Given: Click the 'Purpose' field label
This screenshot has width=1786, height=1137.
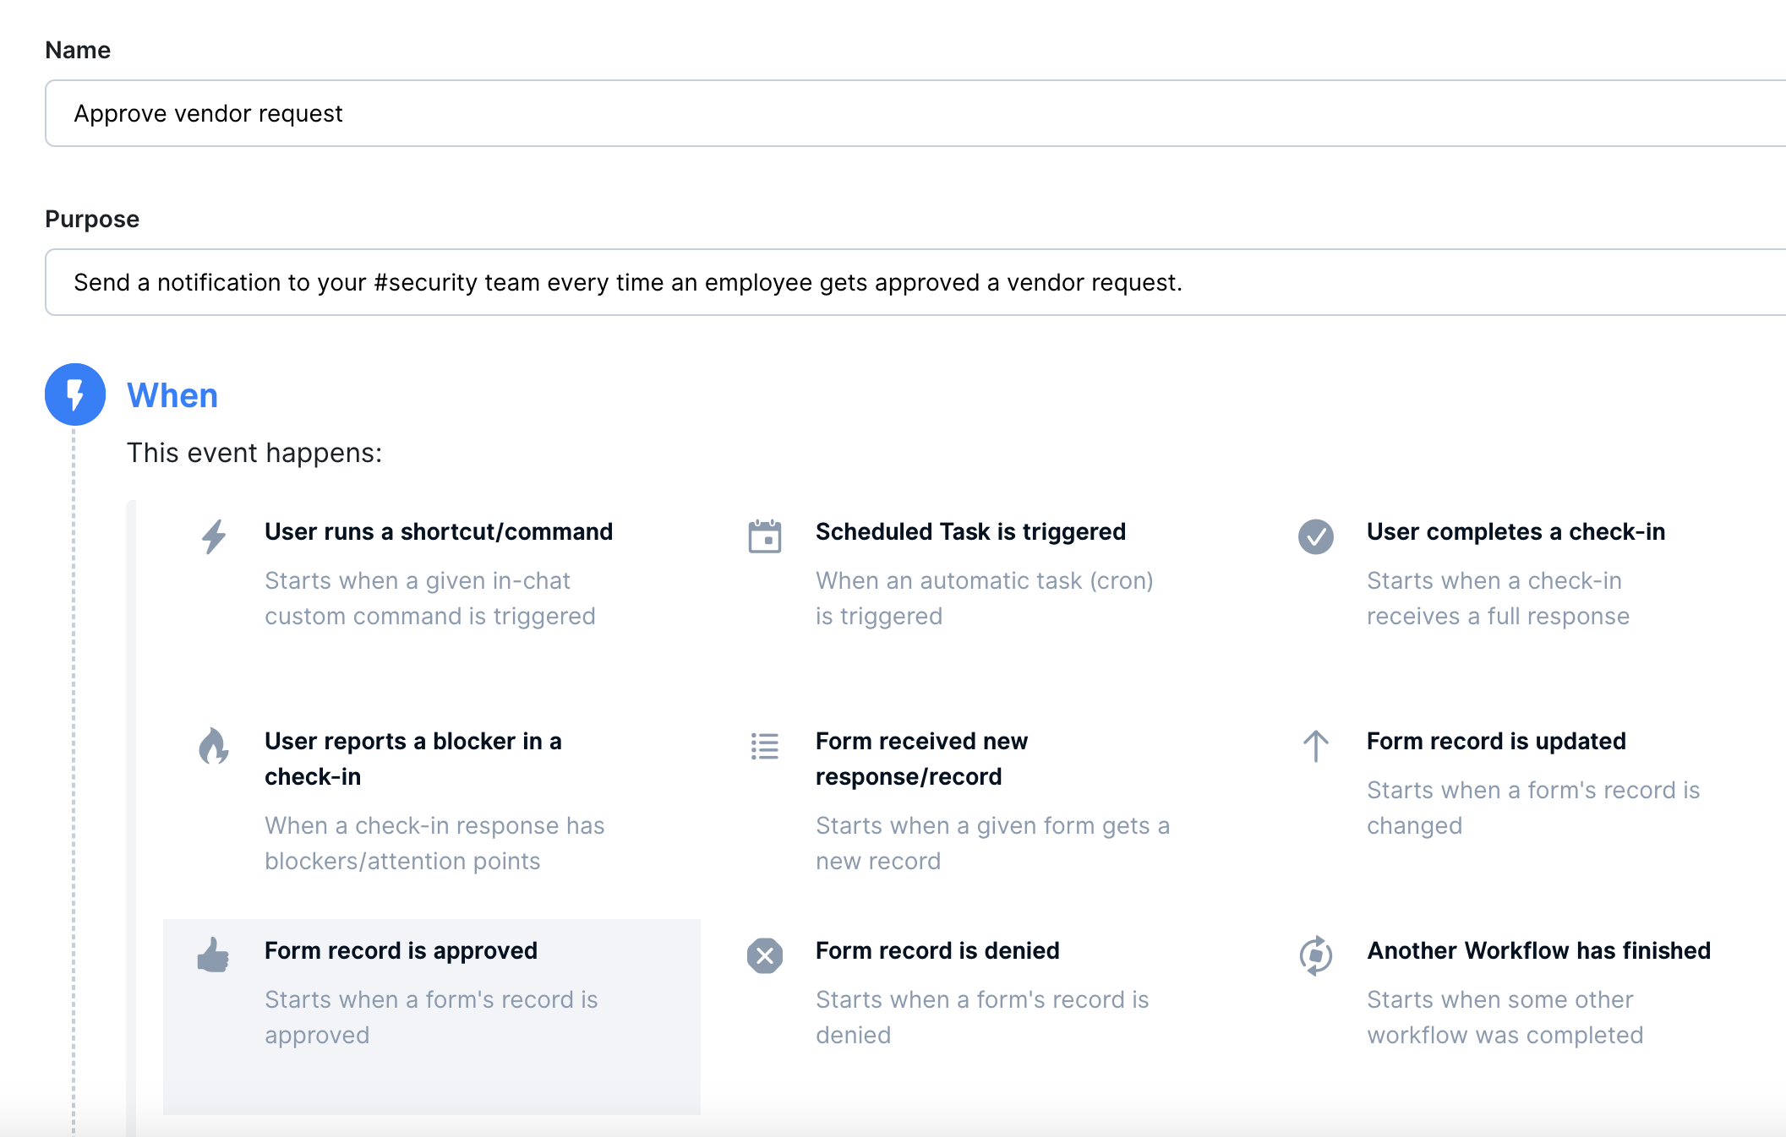Looking at the screenshot, I should point(92,219).
